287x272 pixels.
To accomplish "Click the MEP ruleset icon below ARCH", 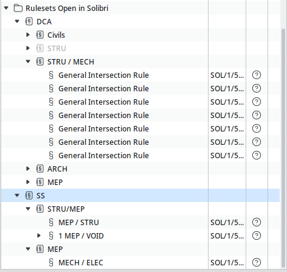I will [x=40, y=182].
